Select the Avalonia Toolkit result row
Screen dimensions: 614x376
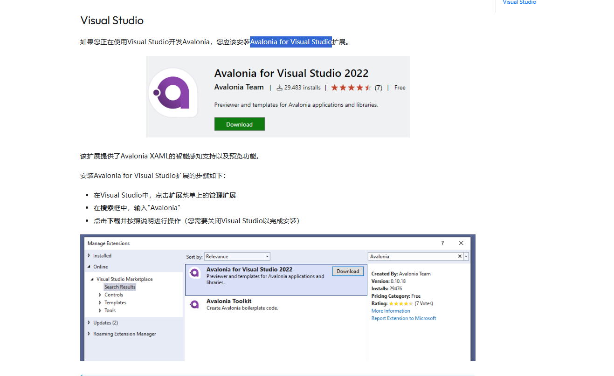[x=276, y=305]
